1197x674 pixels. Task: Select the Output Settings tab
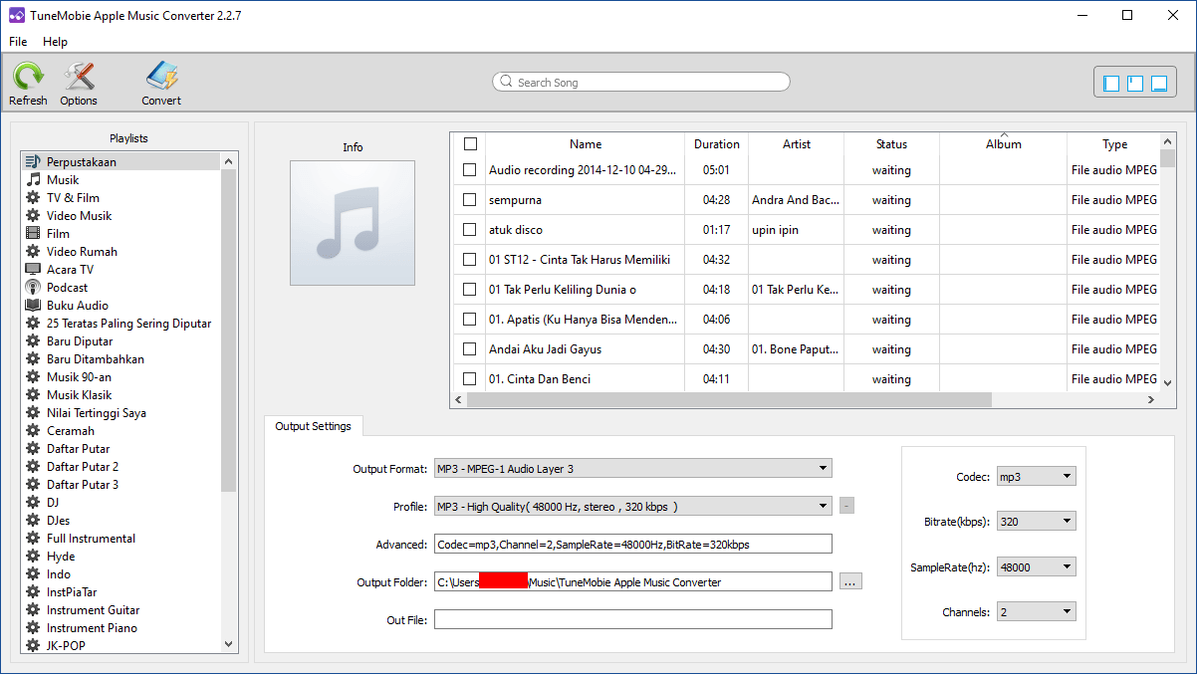pos(314,426)
